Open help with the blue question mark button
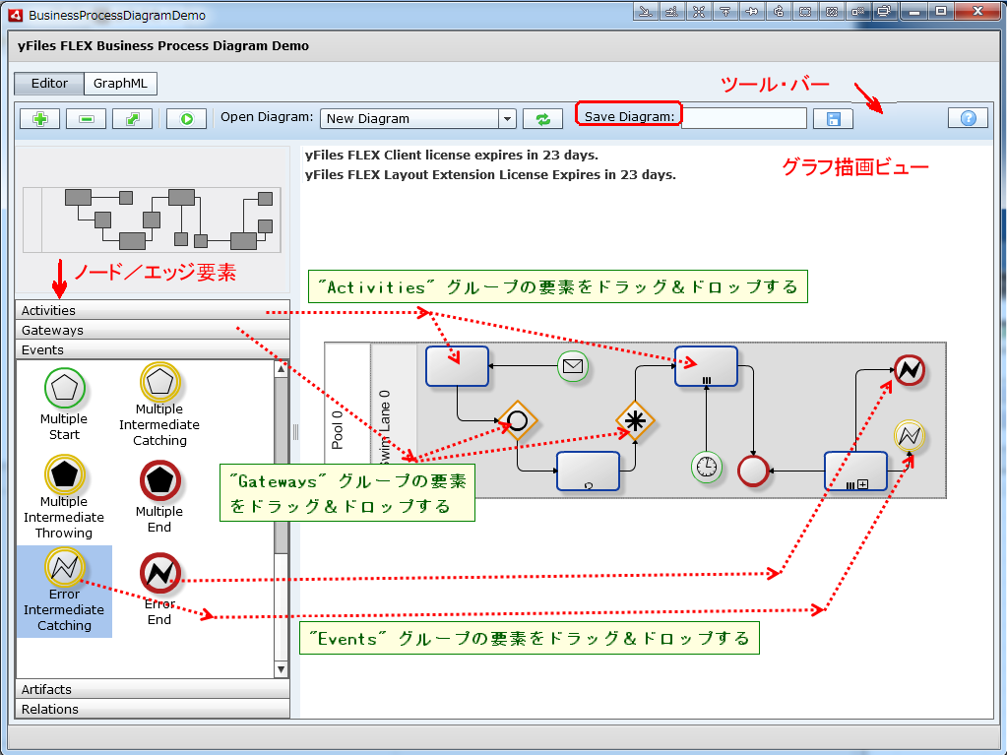The width and height of the screenshot is (1007, 755). coord(968,118)
